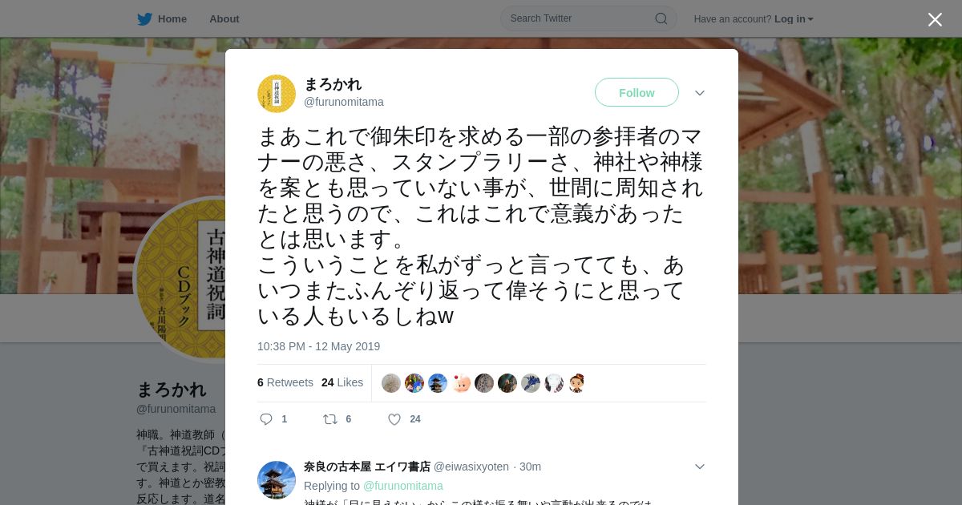This screenshot has width=962, height=505.
Task: Reply to the tweet via speech bubble icon
Action: (267, 418)
